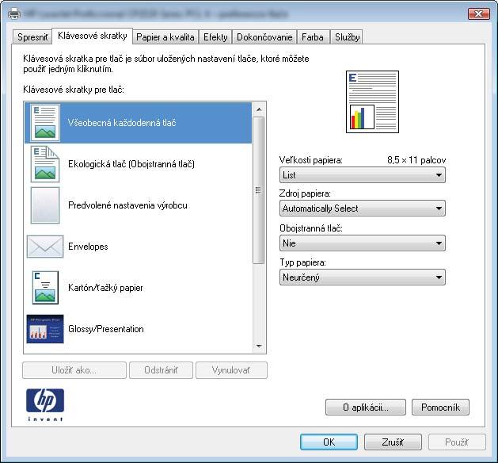Image resolution: width=498 pixels, height=463 pixels.
Task: Open the Služby tab
Action: (347, 37)
